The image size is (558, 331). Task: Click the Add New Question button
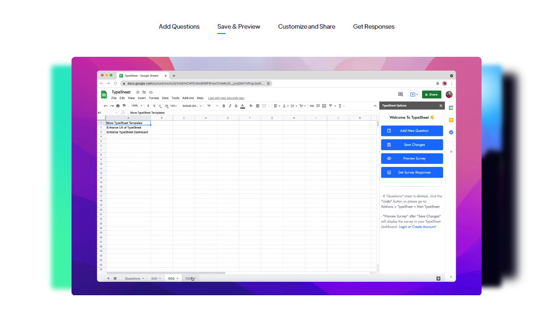click(x=412, y=131)
